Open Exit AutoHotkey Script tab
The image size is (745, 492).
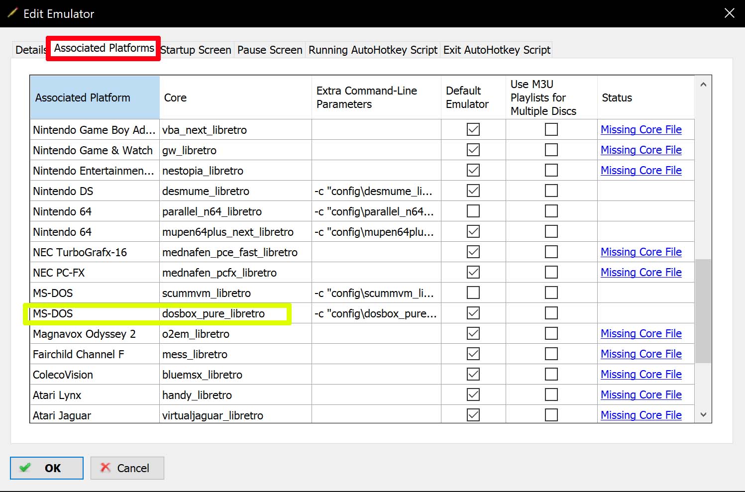(497, 50)
